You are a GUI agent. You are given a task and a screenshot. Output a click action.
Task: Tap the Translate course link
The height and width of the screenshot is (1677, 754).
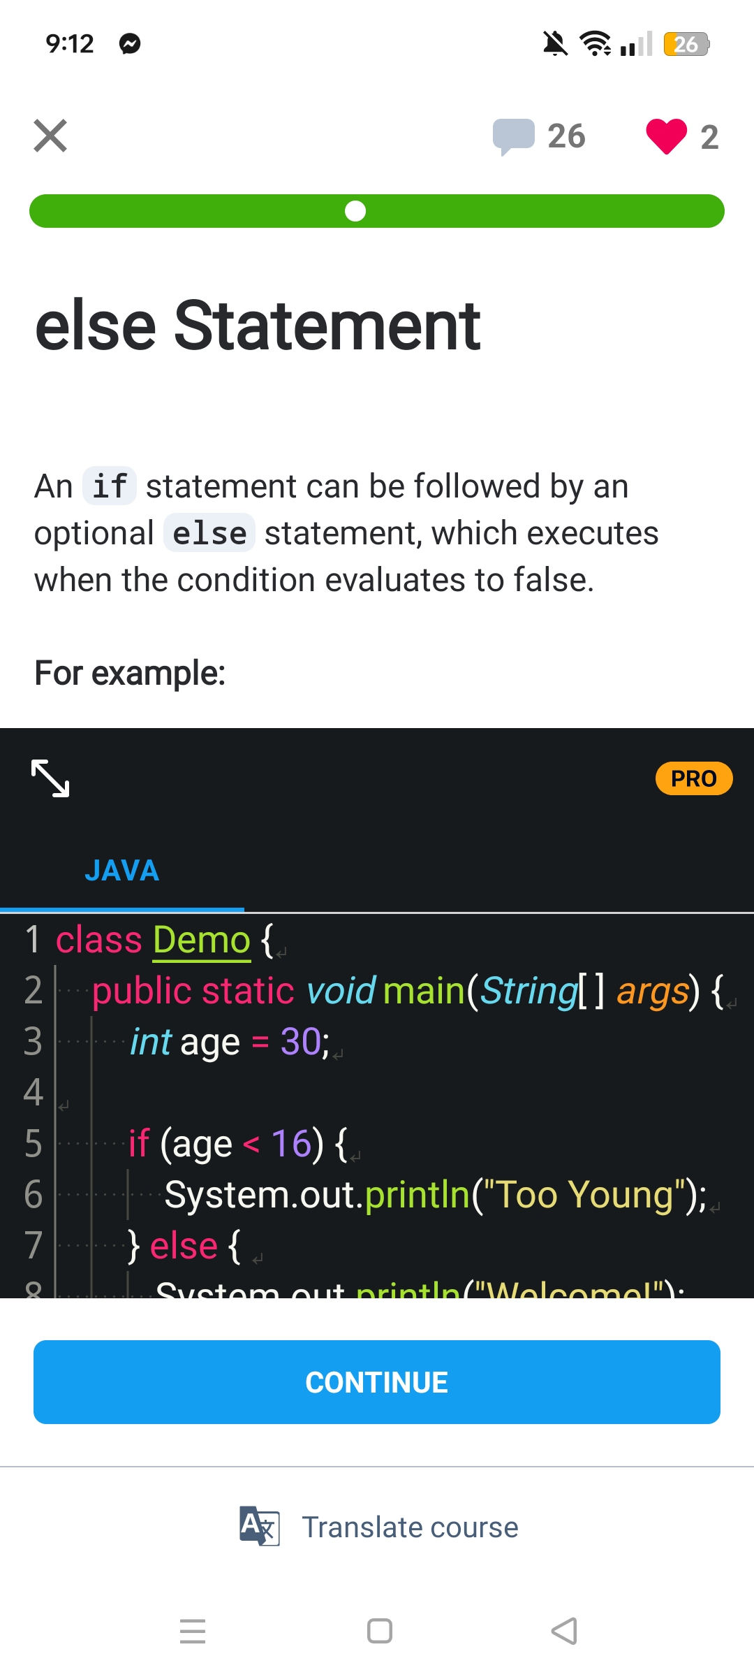point(410,1527)
